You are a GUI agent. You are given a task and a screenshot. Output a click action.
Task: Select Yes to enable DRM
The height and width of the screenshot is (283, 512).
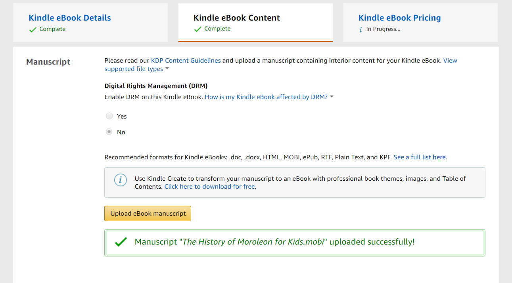pos(109,116)
